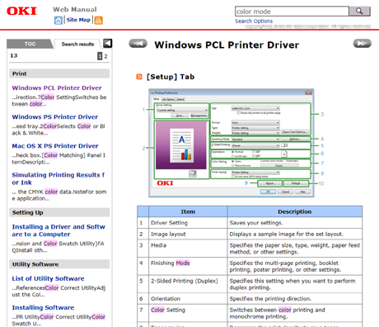Switch to the TOC tab

tap(30, 44)
